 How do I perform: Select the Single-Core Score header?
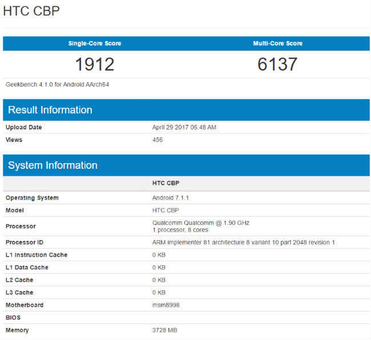(95, 43)
